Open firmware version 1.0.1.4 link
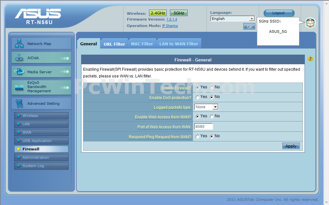 (172, 20)
